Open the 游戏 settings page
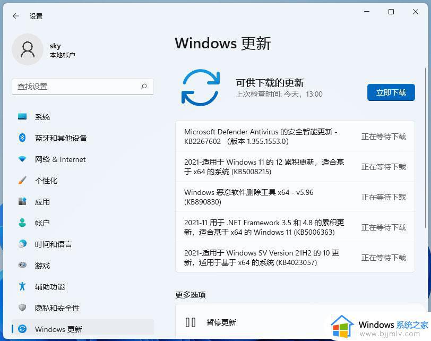The height and width of the screenshot is (341, 431). point(82,265)
